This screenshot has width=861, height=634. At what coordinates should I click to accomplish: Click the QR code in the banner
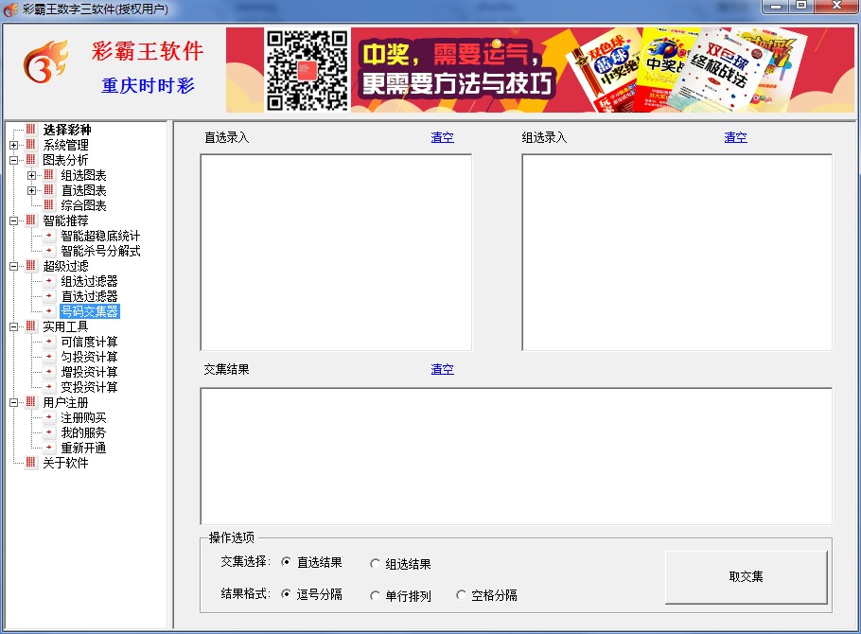point(307,70)
